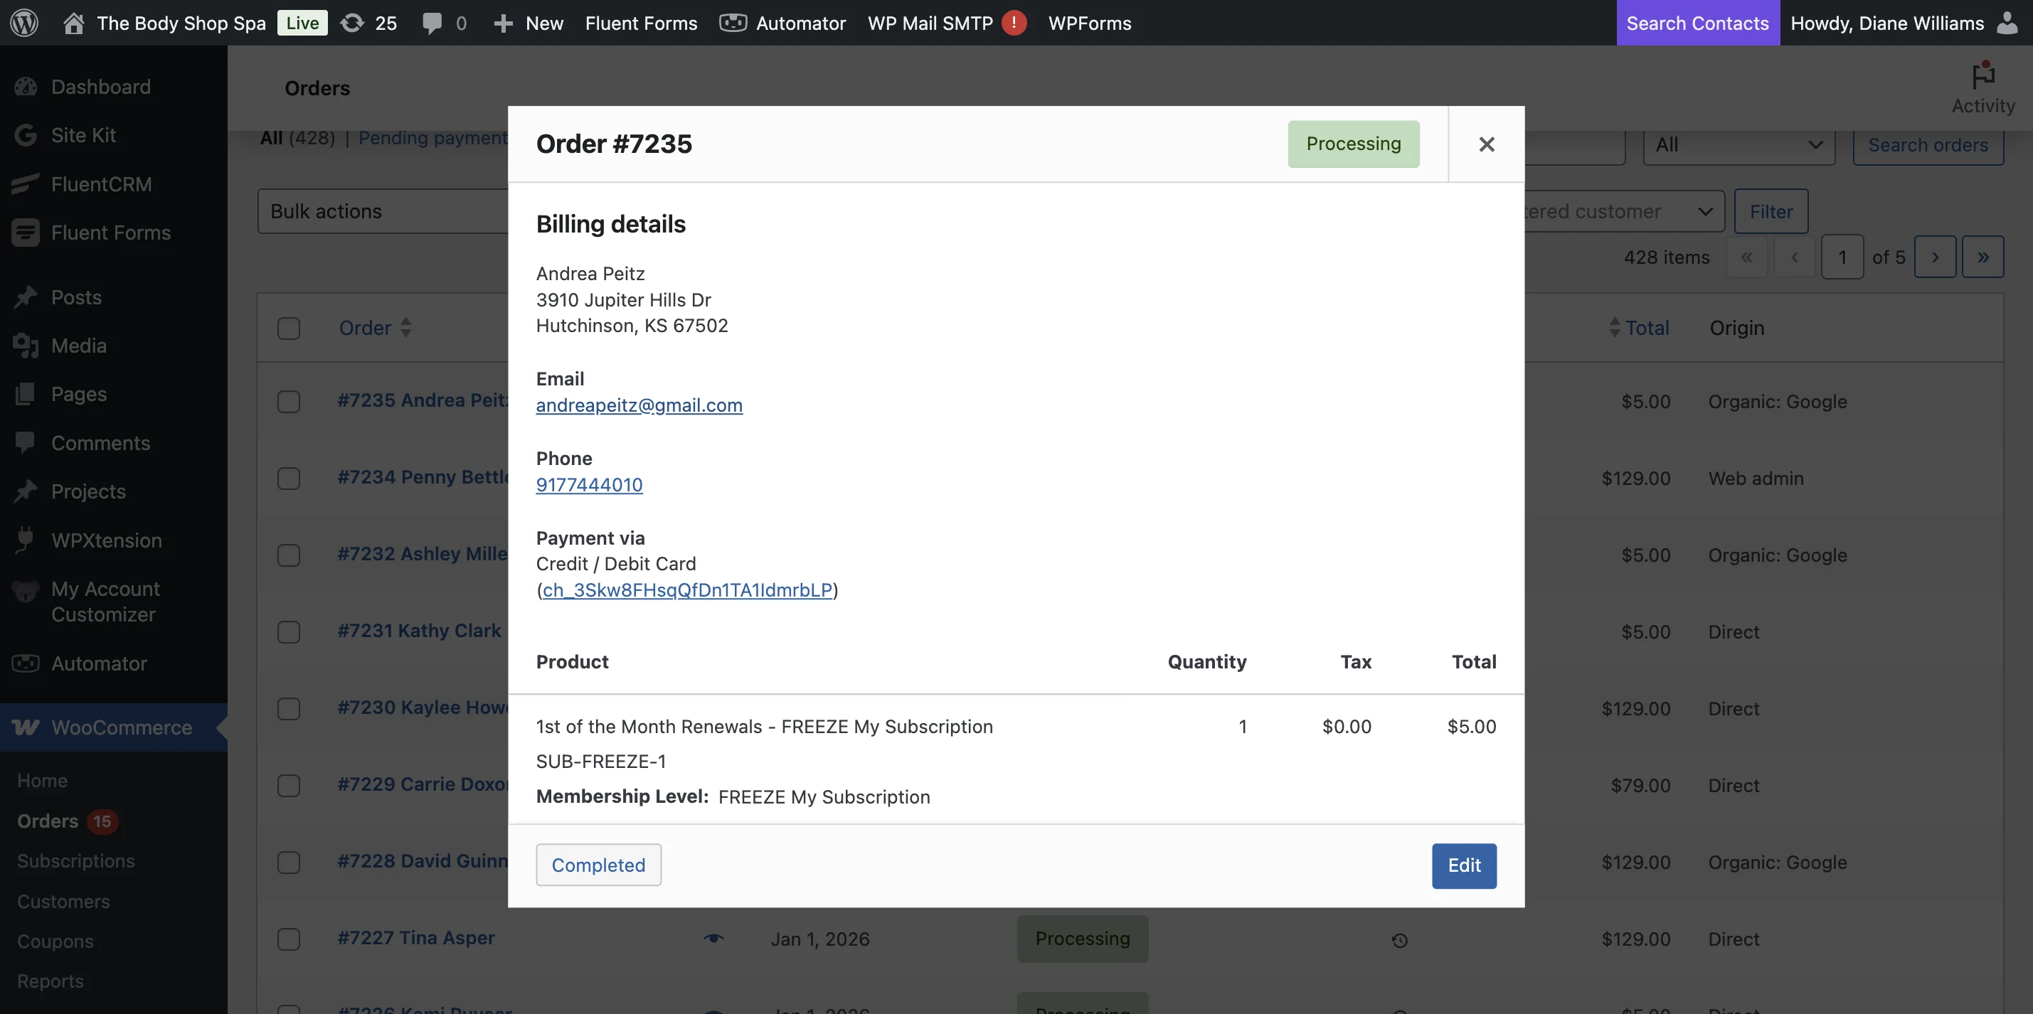Click the order history icon for #7227
The width and height of the screenshot is (2033, 1014).
tap(1399, 940)
